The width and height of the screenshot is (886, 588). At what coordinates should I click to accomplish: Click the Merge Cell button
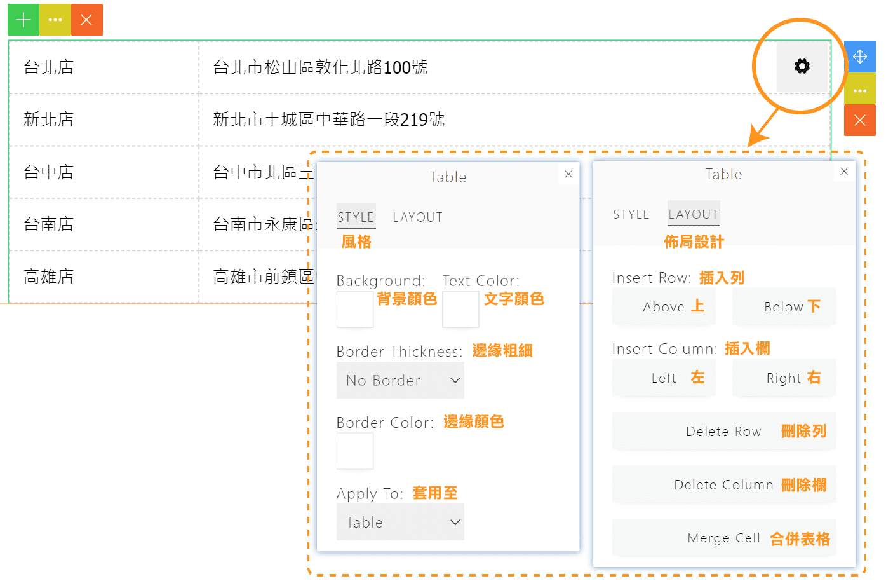tap(723, 538)
